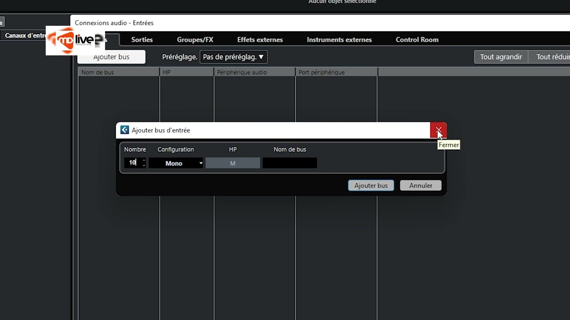Open the Configuration Mono dropdown
570x320 pixels.
(176, 163)
